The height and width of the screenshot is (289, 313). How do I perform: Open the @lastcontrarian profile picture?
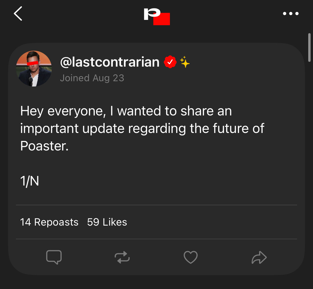click(34, 69)
